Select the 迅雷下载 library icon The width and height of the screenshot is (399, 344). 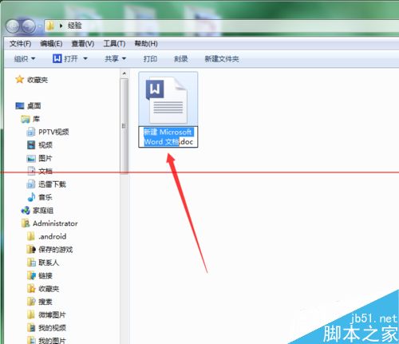[31, 184]
